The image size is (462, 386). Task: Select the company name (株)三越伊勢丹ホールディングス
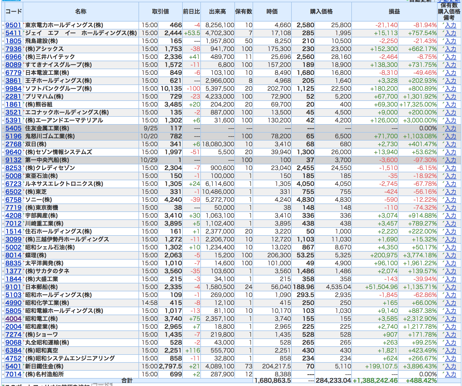point(67,239)
